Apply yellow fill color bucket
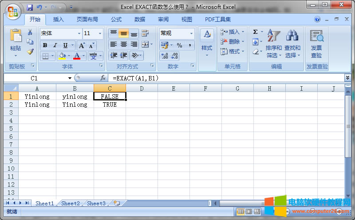The width and height of the screenshot is (355, 220). (62, 56)
